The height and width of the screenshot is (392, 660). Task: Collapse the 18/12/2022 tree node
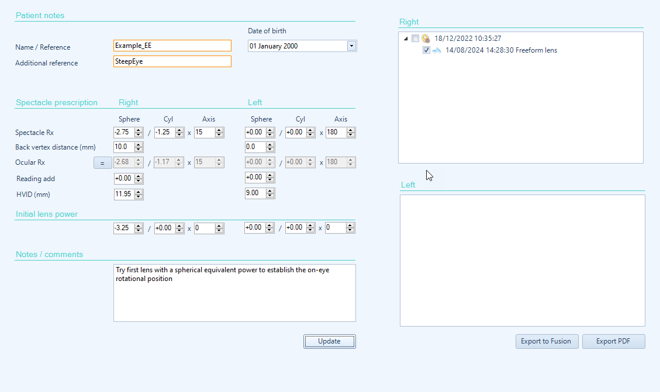406,39
